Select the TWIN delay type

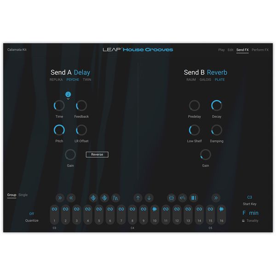click(x=87, y=80)
